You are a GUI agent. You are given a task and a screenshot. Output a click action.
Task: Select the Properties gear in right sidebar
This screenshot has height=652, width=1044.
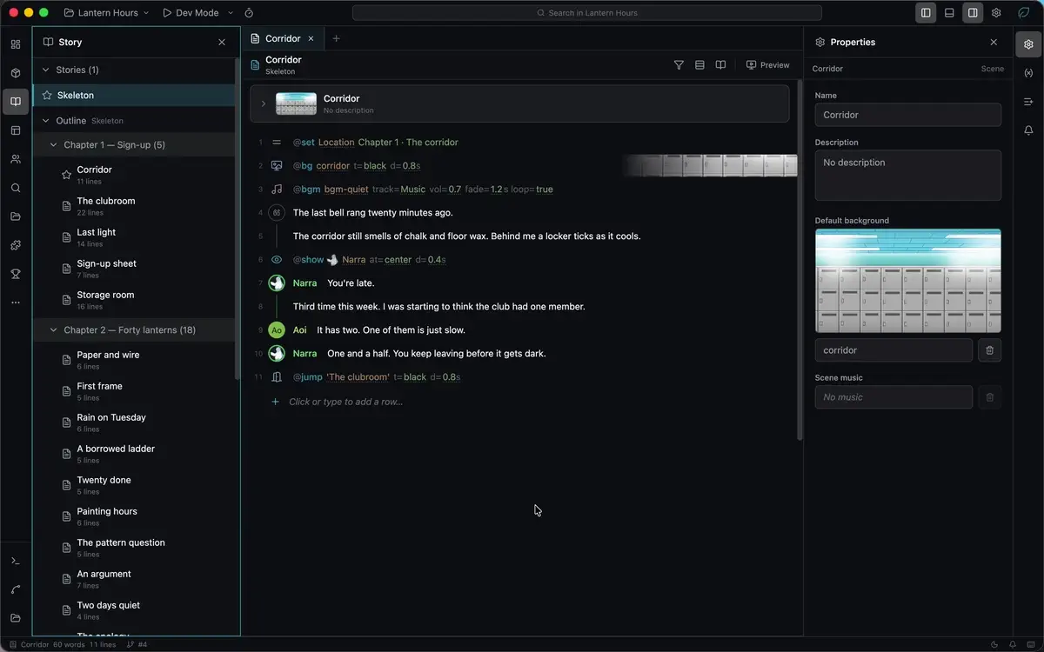pos(1028,44)
